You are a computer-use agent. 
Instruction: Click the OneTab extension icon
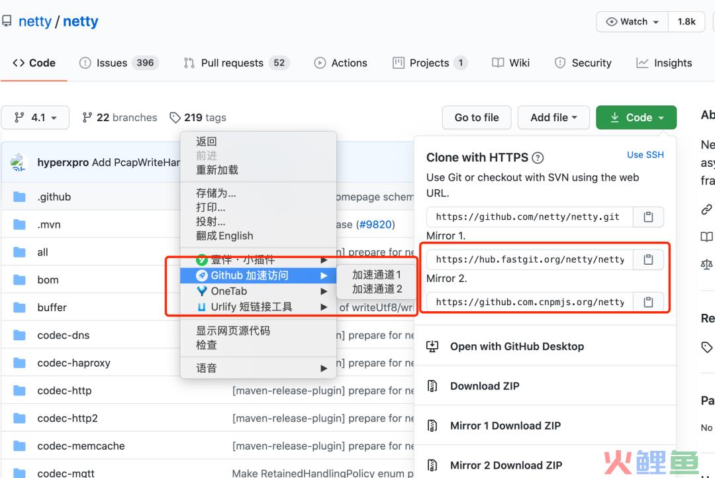[201, 291]
